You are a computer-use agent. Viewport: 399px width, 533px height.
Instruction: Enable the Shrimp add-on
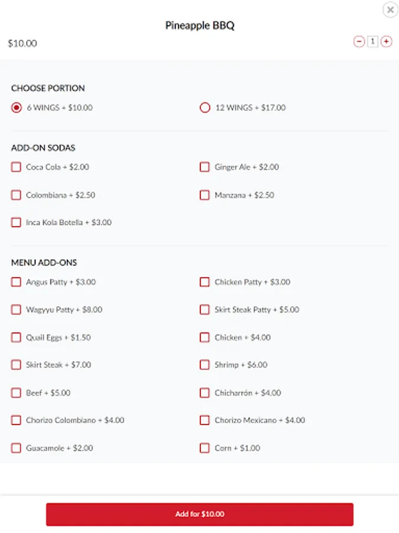(205, 365)
